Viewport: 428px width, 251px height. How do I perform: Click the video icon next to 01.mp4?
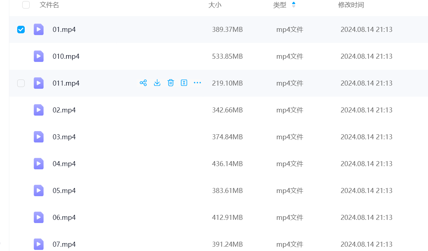(x=39, y=29)
